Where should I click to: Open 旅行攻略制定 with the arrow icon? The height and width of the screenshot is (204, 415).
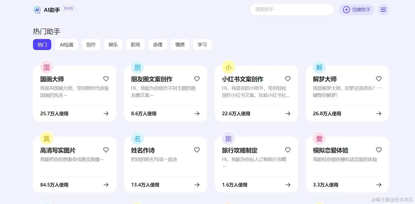(288, 185)
